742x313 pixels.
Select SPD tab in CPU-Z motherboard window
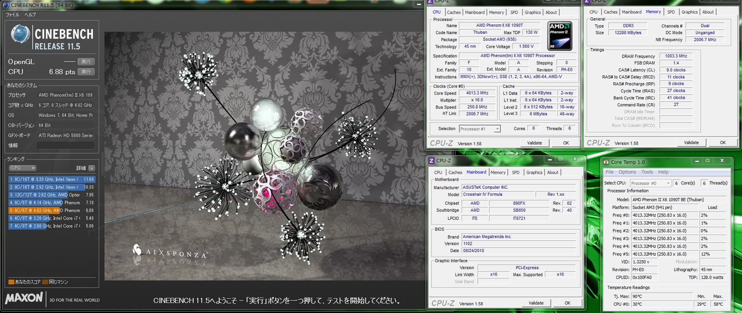click(516, 172)
